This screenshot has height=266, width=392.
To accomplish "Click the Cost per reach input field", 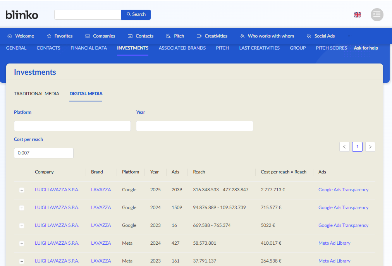I will pyautogui.click(x=44, y=153).
